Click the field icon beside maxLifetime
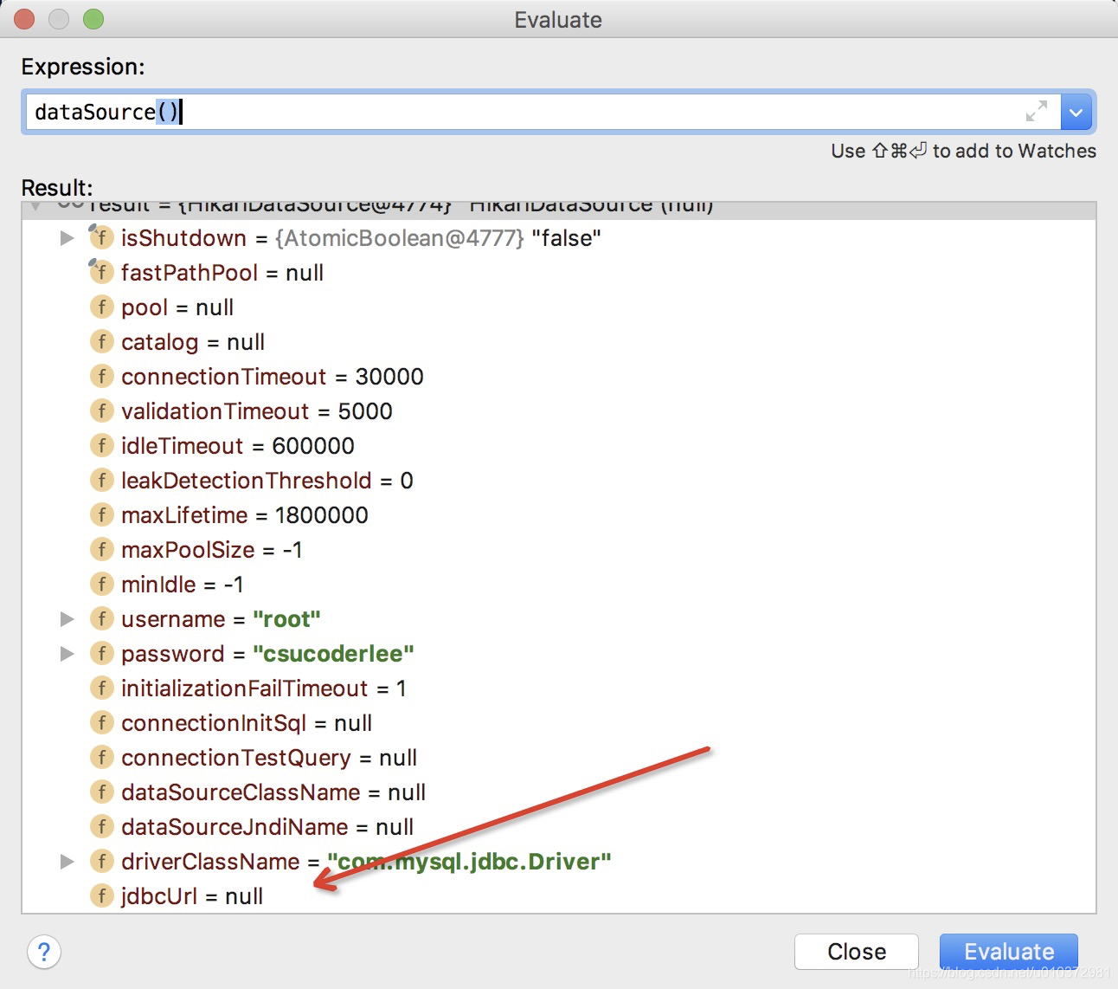Screen dimensions: 1118x989 click(101, 514)
